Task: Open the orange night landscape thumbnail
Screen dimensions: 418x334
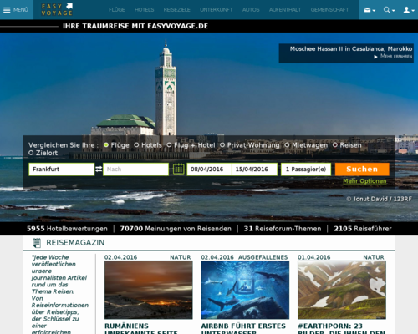Action: (x=149, y=290)
